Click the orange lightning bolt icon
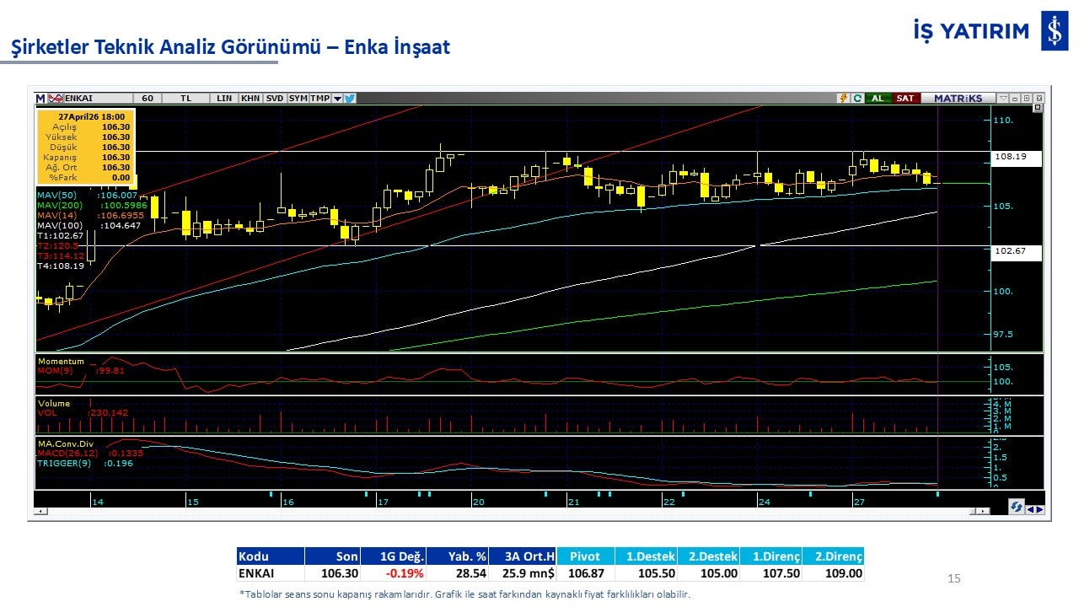This screenshot has width=1079, height=607. coord(842,99)
